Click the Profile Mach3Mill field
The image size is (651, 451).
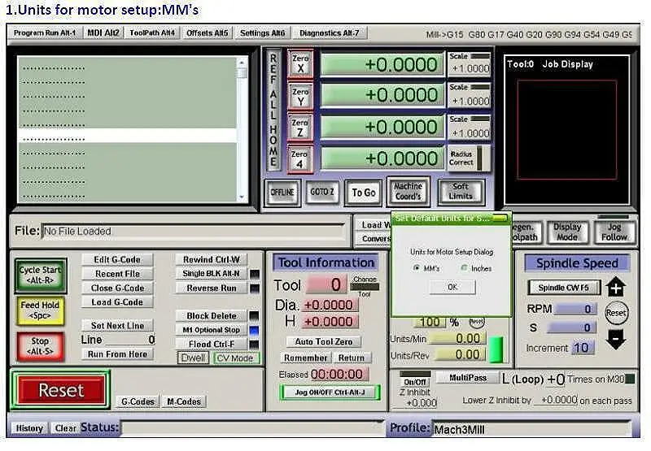coord(531,429)
